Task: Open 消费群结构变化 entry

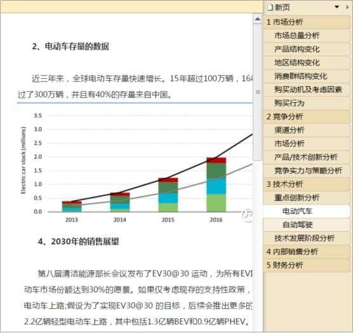Action: coord(307,76)
